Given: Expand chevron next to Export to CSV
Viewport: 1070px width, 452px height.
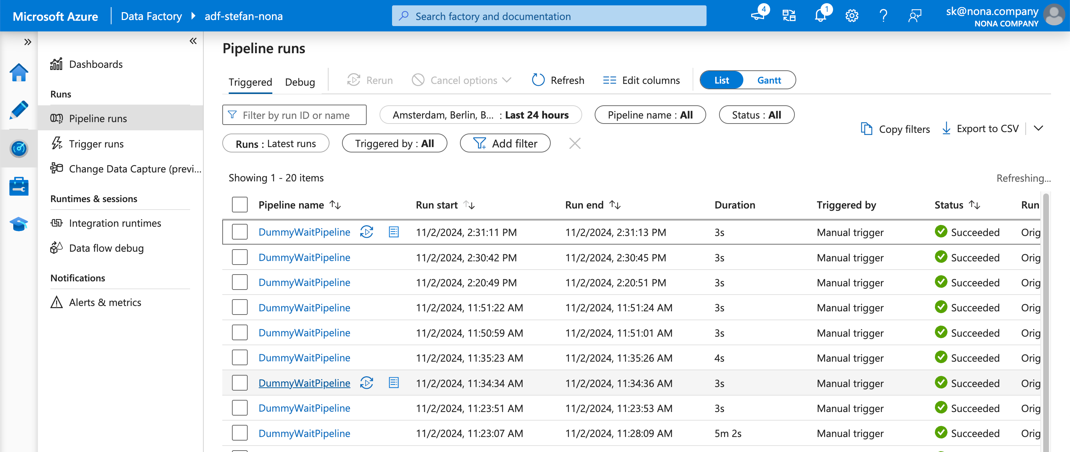Looking at the screenshot, I should pyautogui.click(x=1038, y=129).
